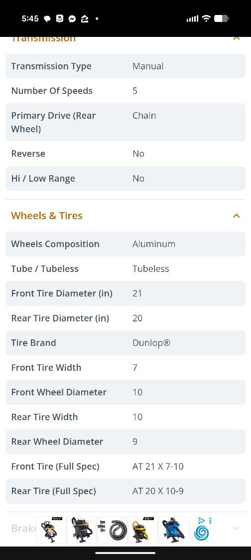Open the ad options three-dot menu

click(210, 521)
